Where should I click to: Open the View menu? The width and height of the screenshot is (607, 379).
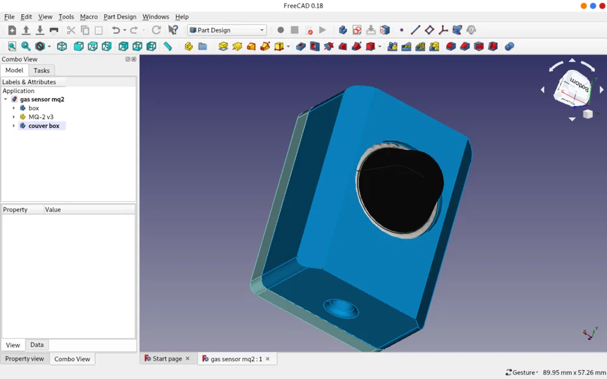(x=46, y=16)
